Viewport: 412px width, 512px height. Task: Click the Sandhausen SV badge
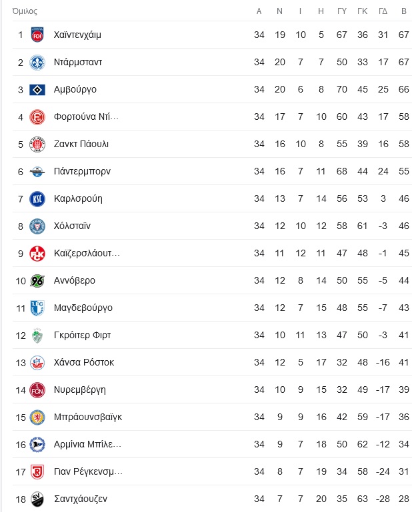tap(37, 499)
